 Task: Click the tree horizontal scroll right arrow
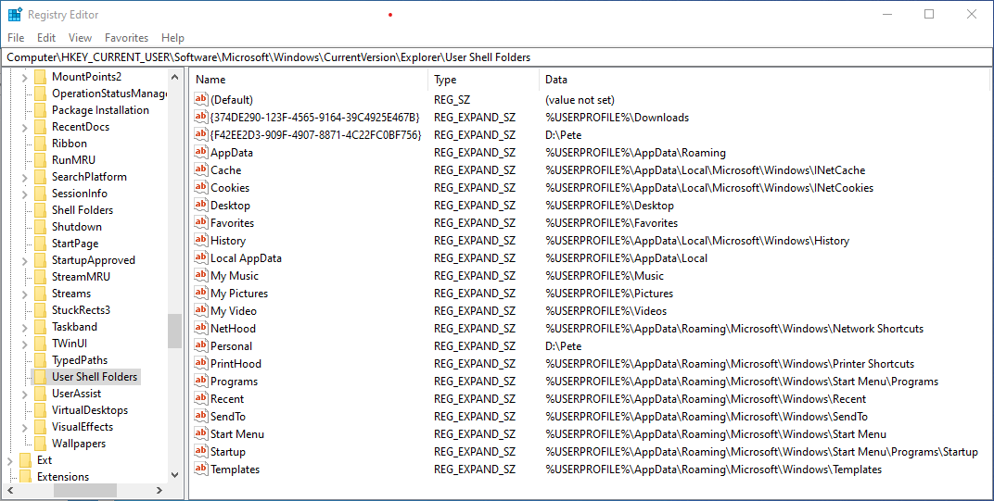(x=159, y=490)
